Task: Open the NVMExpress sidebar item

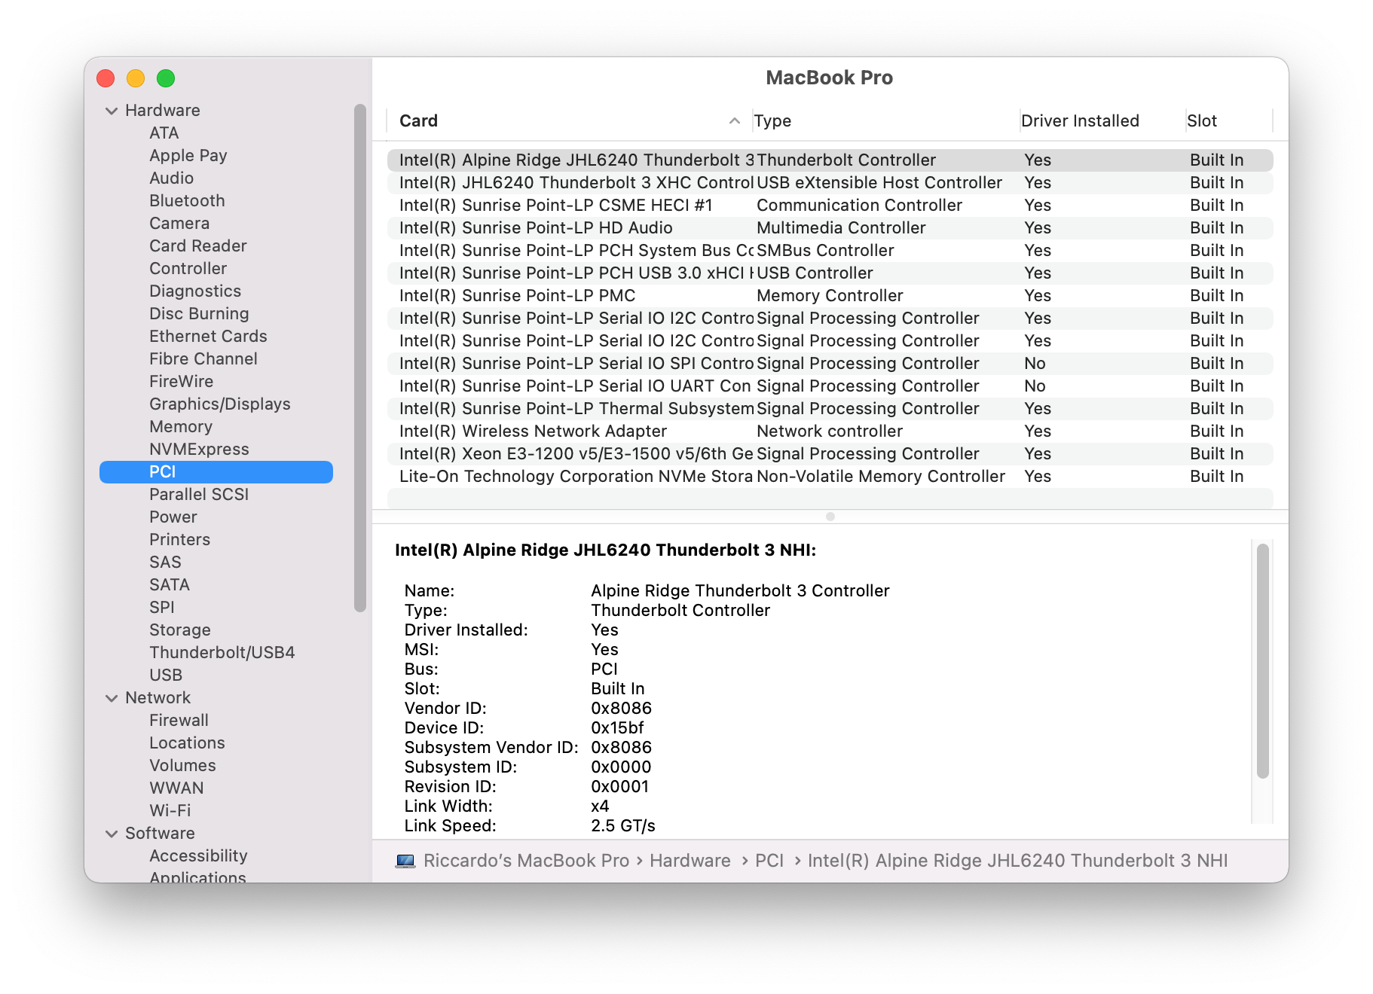Action: coord(199,450)
